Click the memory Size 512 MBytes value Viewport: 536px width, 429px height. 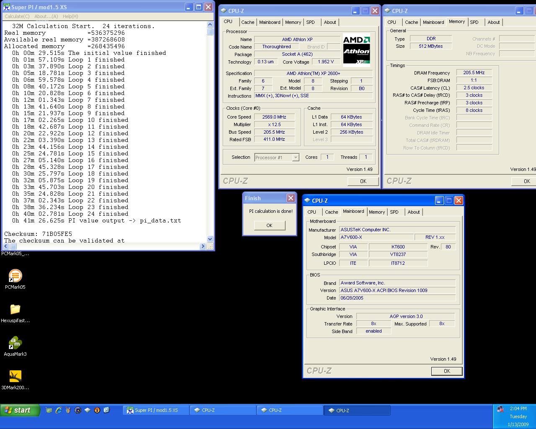point(431,46)
